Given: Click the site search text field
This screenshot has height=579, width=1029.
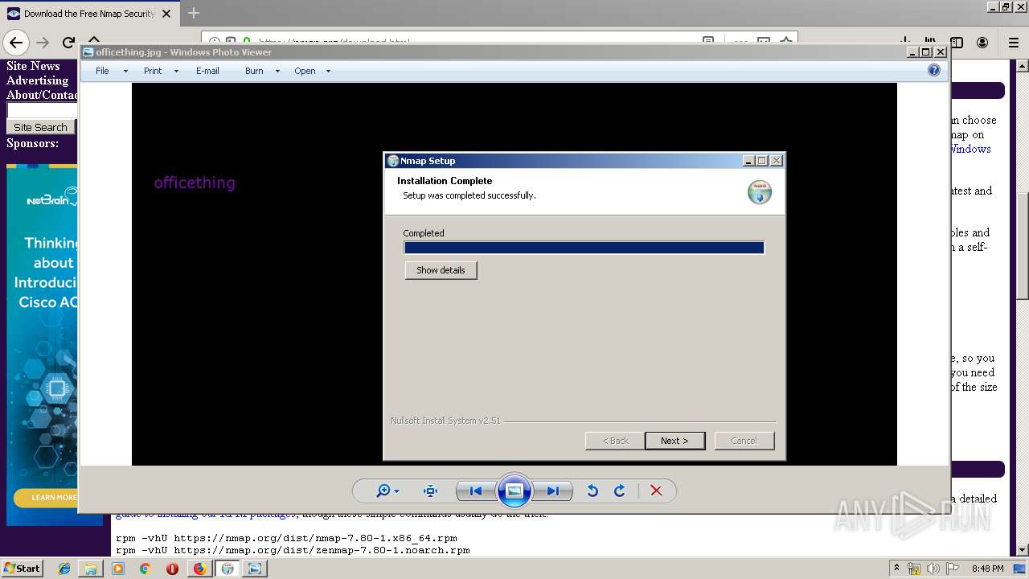Looking at the screenshot, I should [x=42, y=110].
